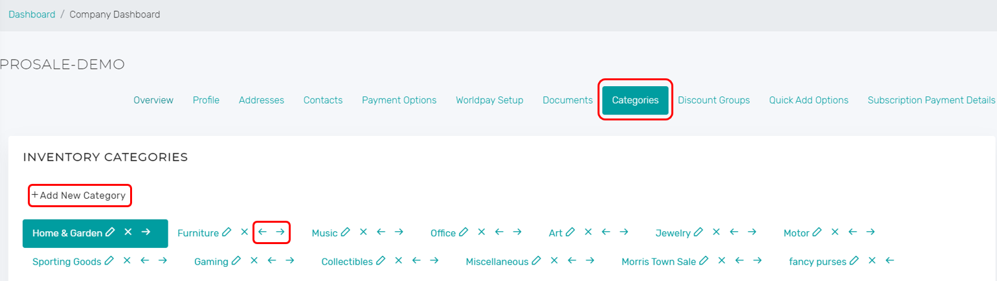
Task: Edit the Sporting Goods category
Action: click(109, 260)
